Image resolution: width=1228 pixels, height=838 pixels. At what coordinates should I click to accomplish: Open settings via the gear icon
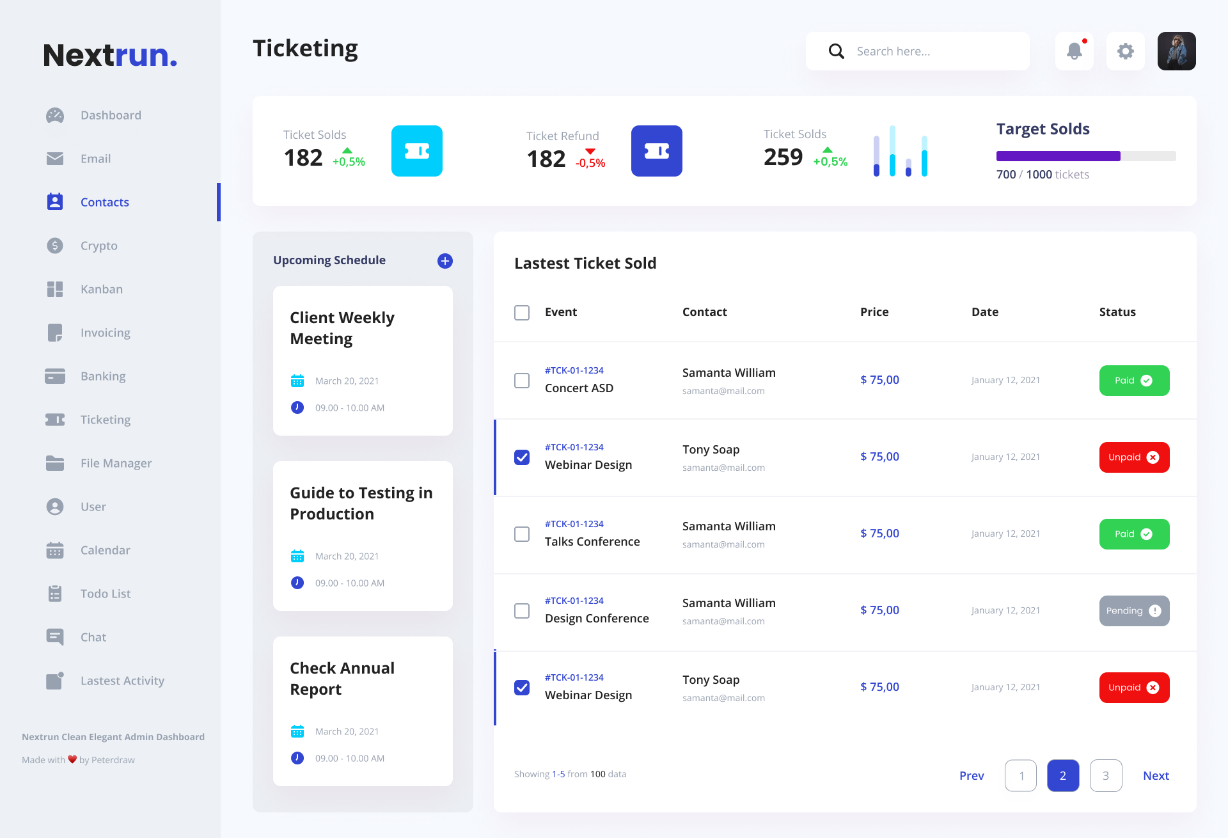pyautogui.click(x=1126, y=51)
